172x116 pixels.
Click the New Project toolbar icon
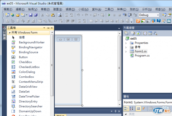(x=7, y=15)
